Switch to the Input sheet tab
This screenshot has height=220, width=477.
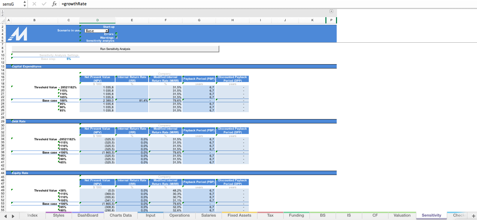[150, 215]
